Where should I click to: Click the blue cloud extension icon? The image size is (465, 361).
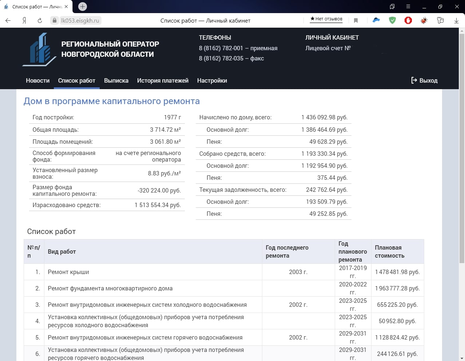[x=376, y=20]
